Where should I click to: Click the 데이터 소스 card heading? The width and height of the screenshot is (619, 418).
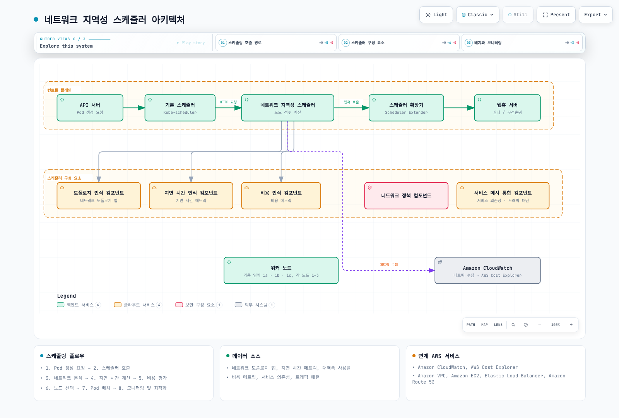point(246,356)
